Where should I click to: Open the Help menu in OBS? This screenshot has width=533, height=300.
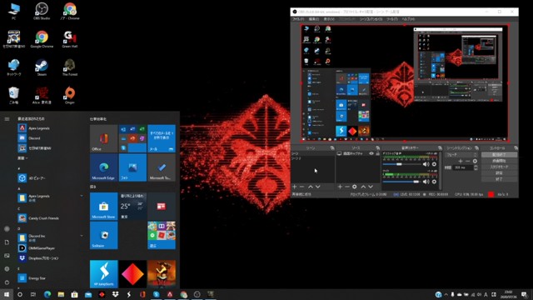[408, 19]
